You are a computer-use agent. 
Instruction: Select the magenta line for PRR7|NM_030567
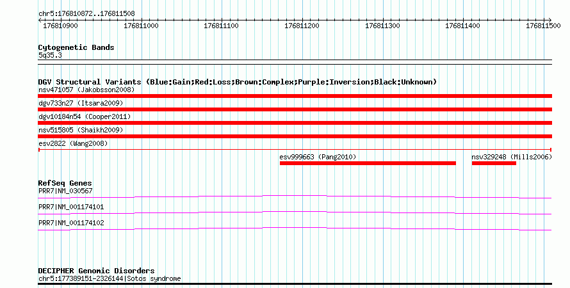(295, 197)
